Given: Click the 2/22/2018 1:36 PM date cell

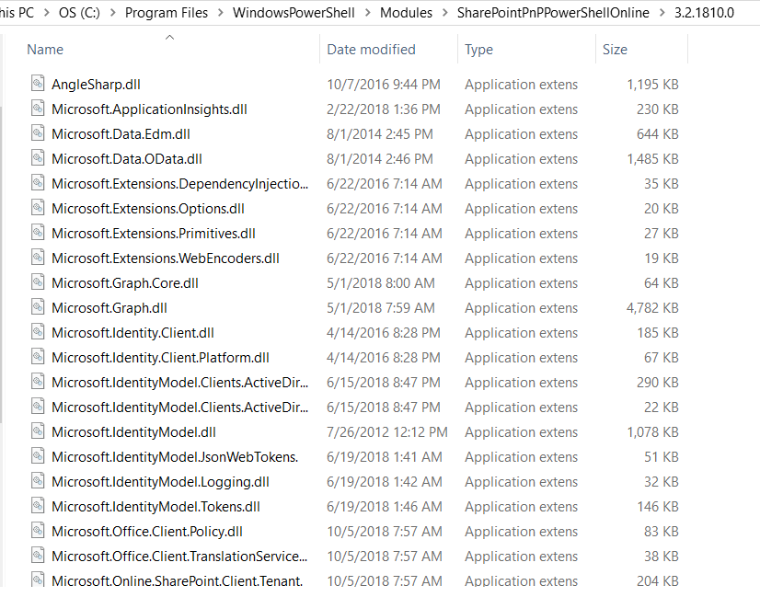Looking at the screenshot, I should [x=384, y=109].
